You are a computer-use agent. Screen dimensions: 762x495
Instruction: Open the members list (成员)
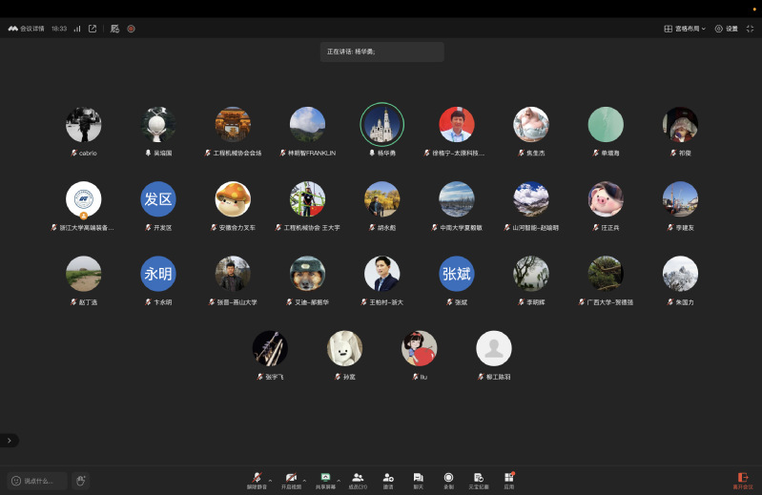pos(358,479)
